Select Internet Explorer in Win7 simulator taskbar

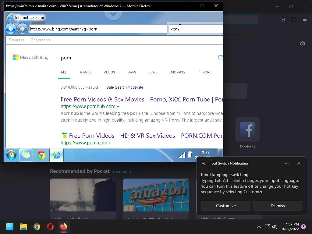(x=56, y=155)
